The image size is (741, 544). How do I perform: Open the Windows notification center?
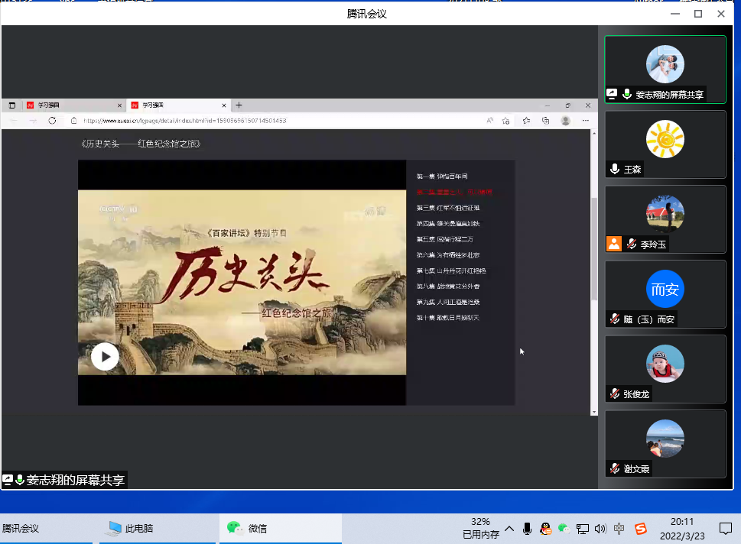[725, 528]
